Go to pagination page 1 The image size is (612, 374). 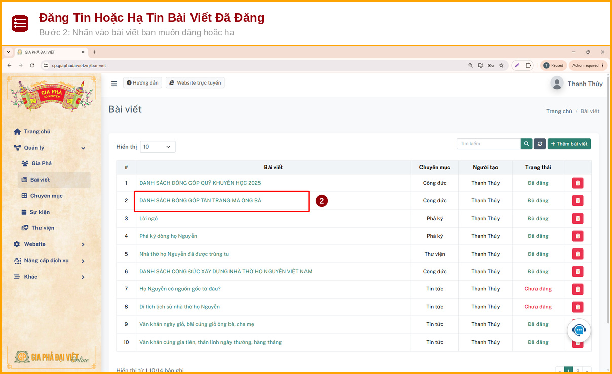pyautogui.click(x=568, y=371)
